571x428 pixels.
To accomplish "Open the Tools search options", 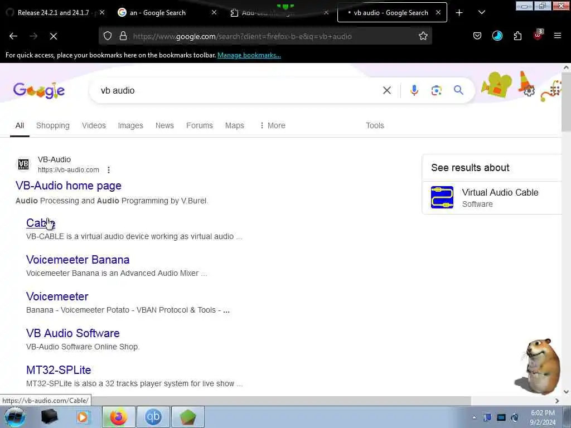I will (375, 125).
